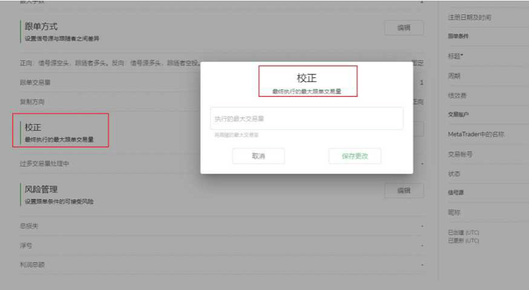The image size is (529, 290).
Task: Select the dialog title 校正
Action: 306,78
